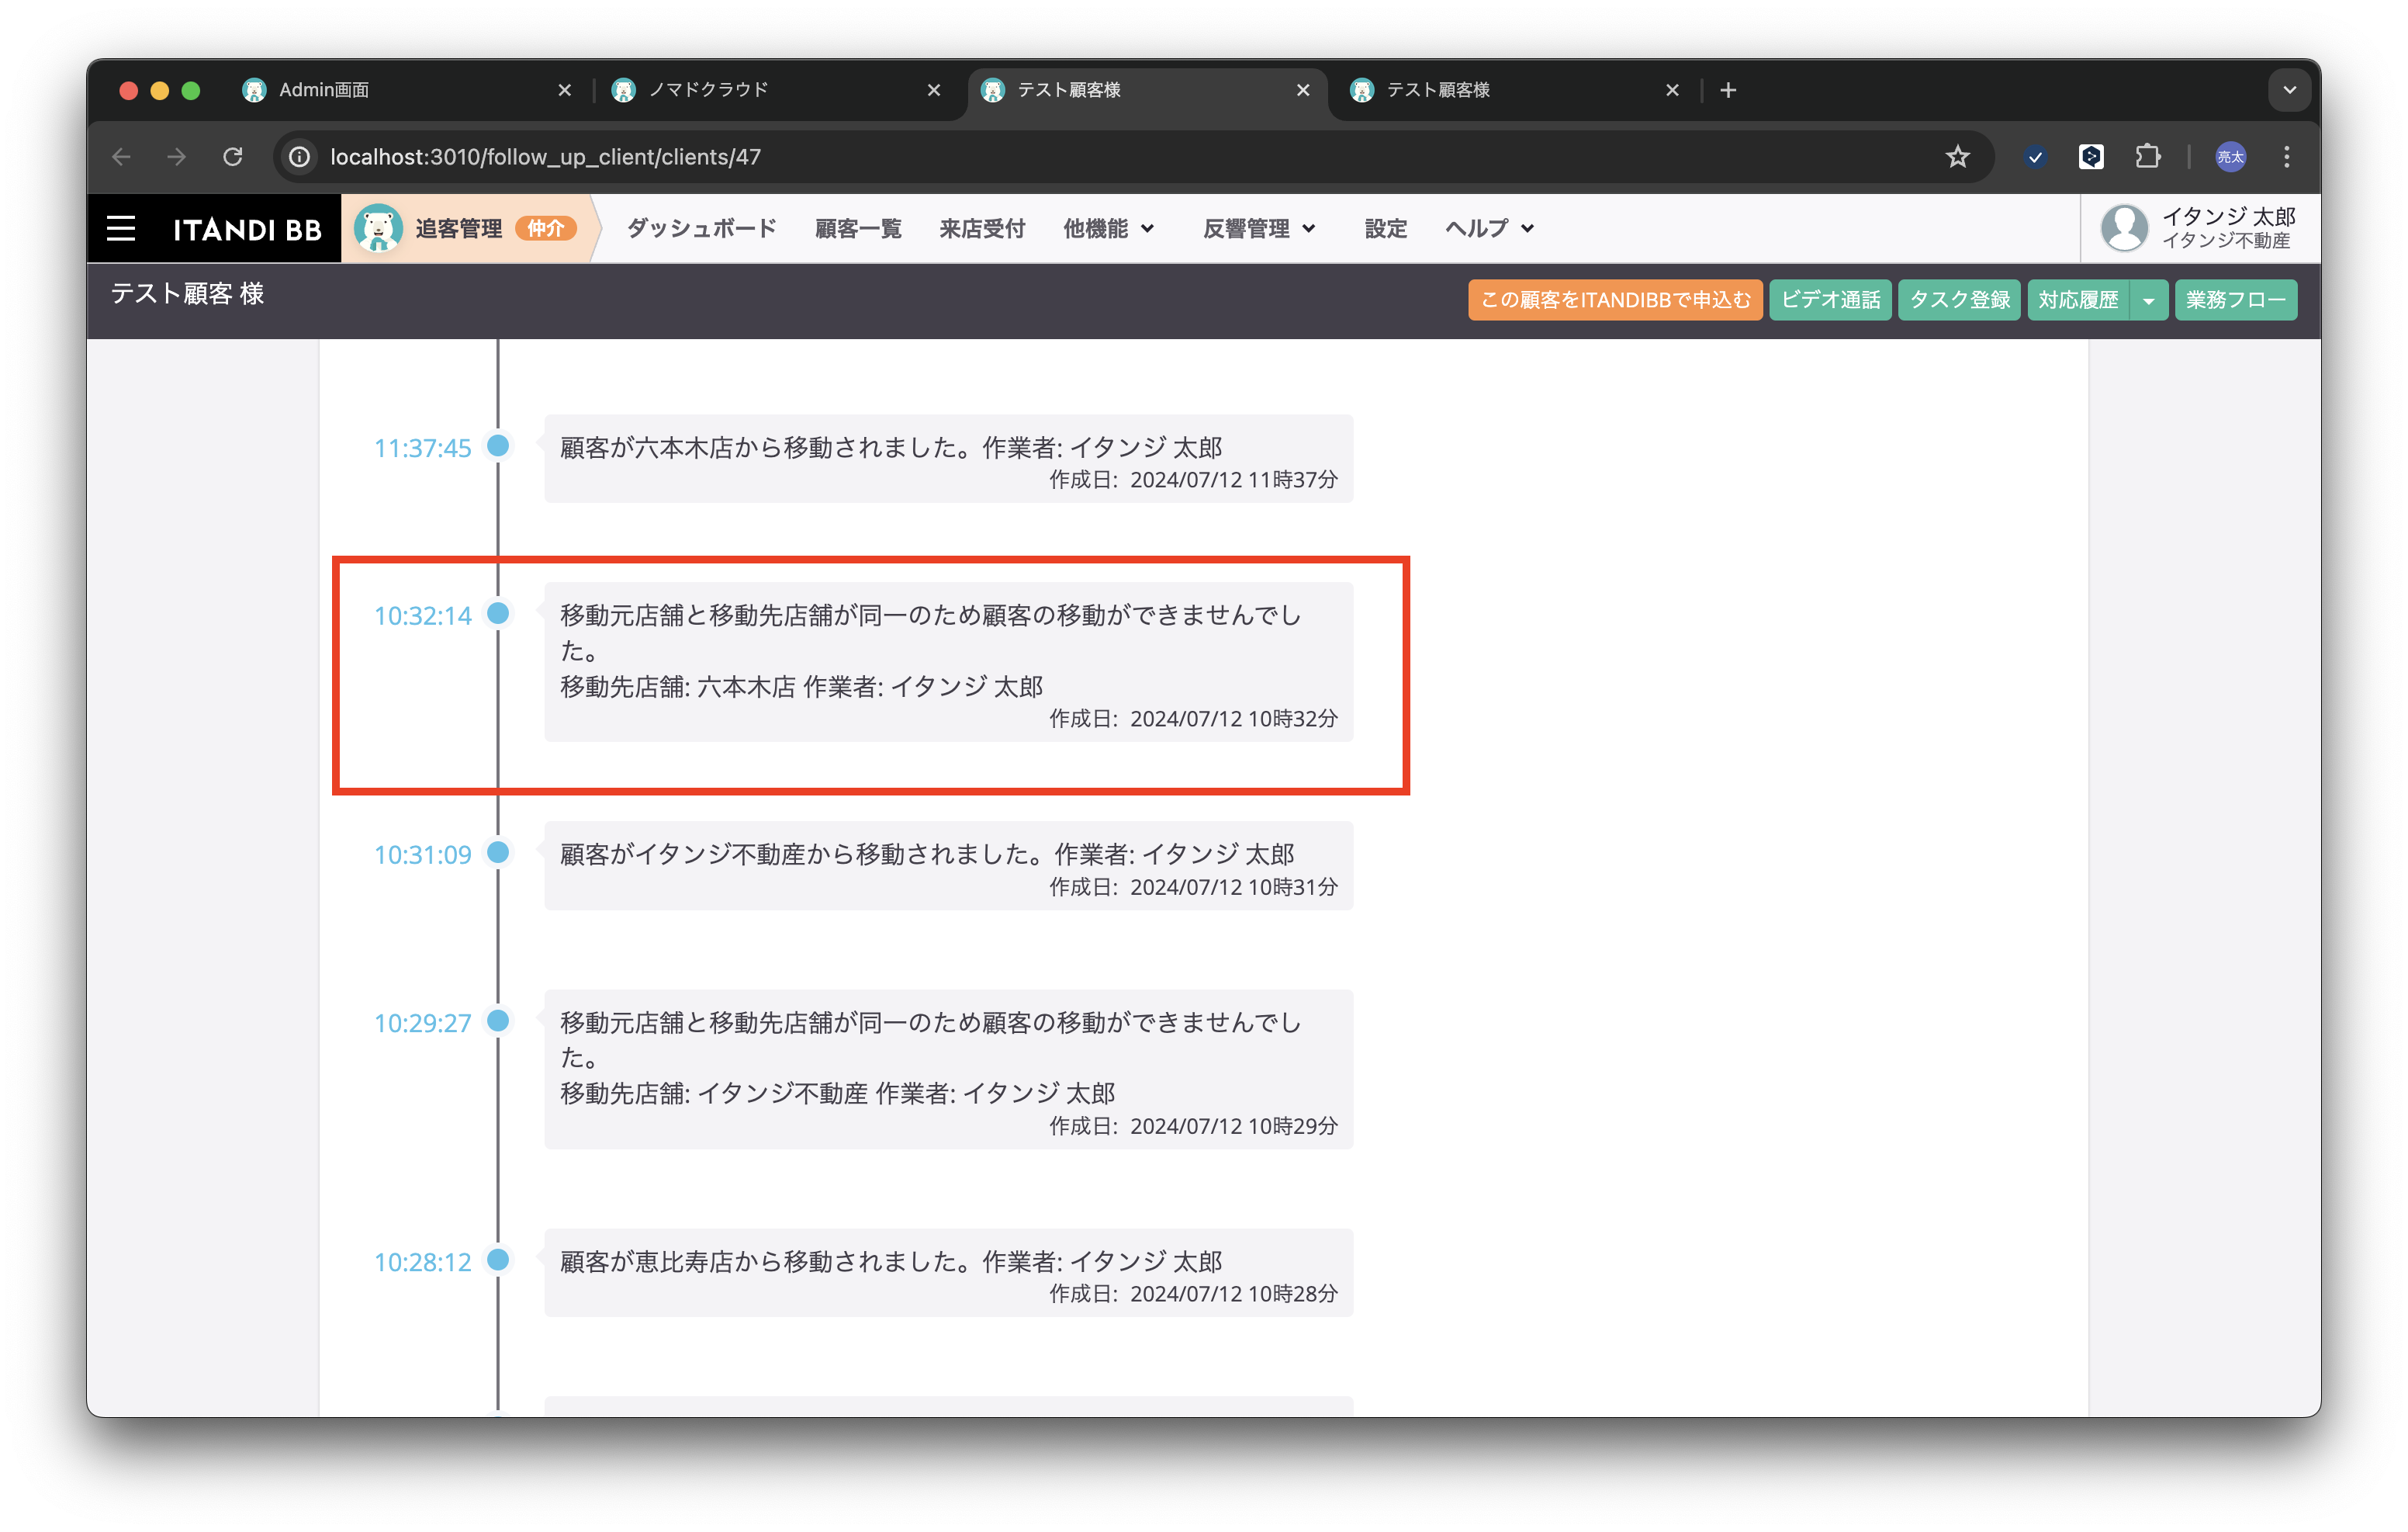Open the 来店受付 menu item

pos(982,229)
